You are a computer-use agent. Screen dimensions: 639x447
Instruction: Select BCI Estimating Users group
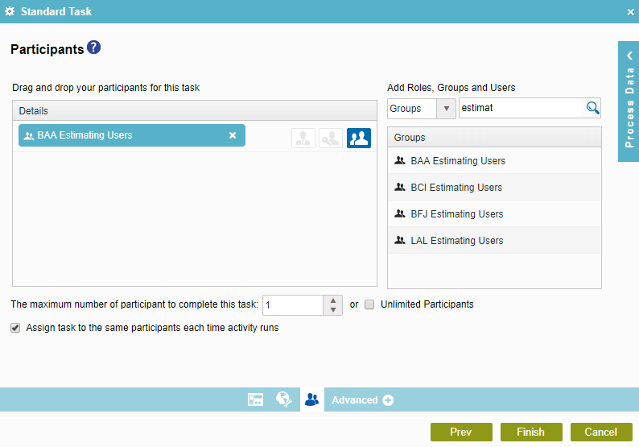pyautogui.click(x=456, y=188)
